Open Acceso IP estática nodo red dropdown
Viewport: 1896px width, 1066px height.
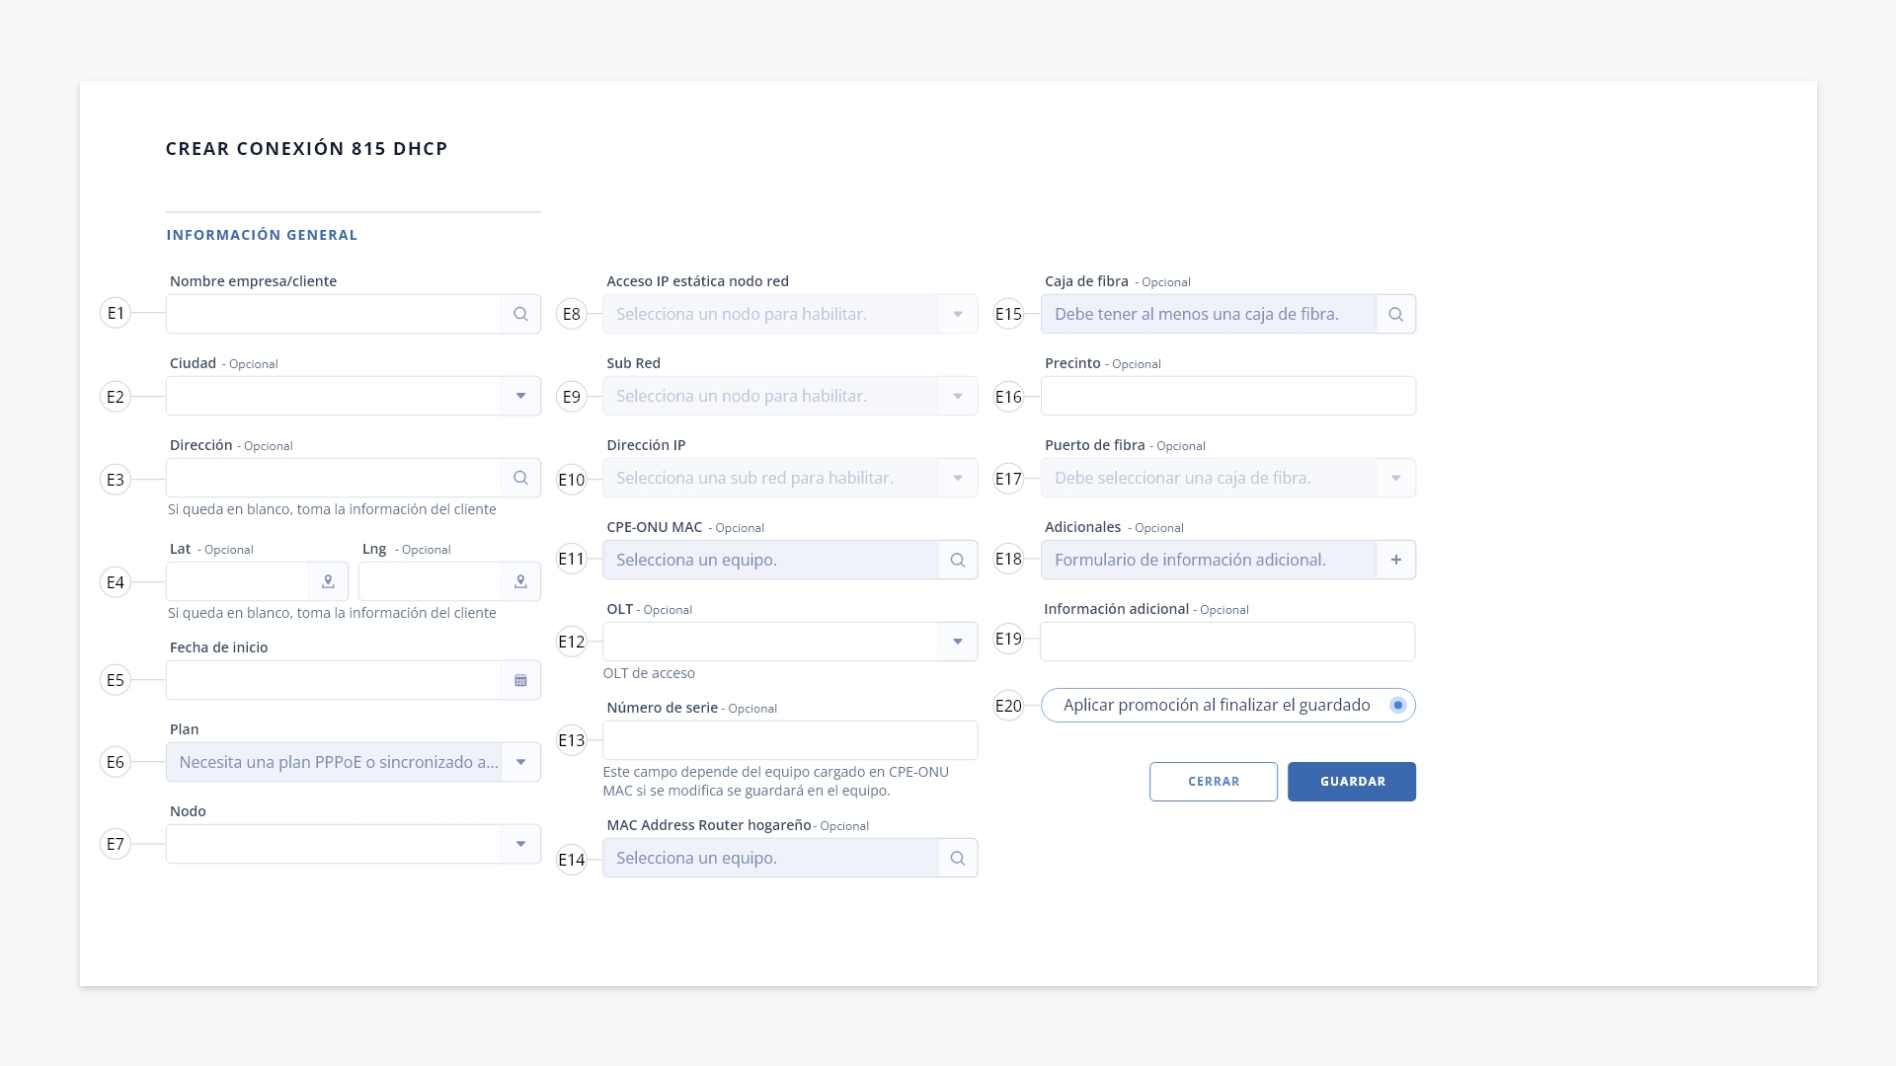click(957, 314)
